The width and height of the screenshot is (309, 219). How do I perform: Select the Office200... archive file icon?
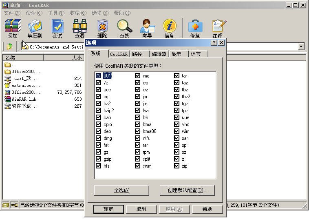pos(8,92)
